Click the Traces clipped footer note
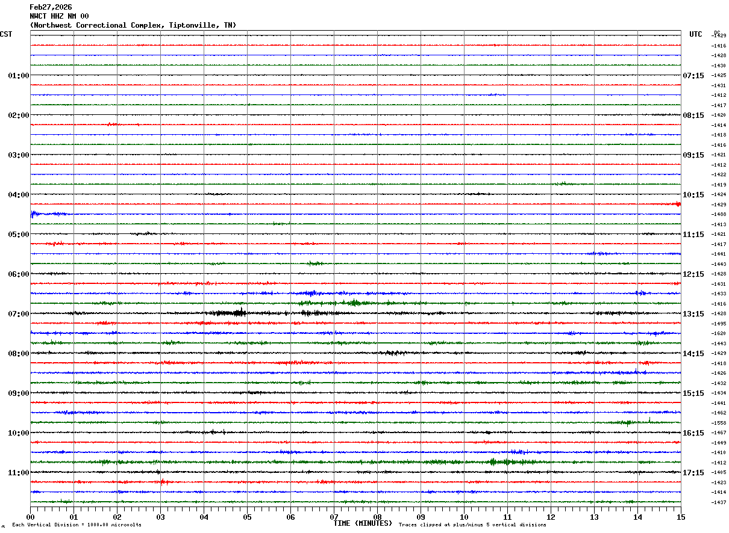This screenshot has height=533, width=729. [x=472, y=525]
